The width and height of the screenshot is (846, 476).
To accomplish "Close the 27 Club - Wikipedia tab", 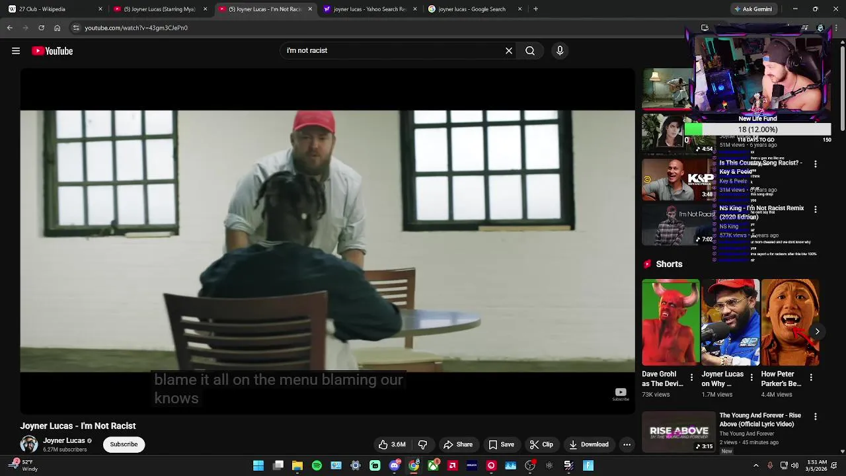I will (x=100, y=9).
